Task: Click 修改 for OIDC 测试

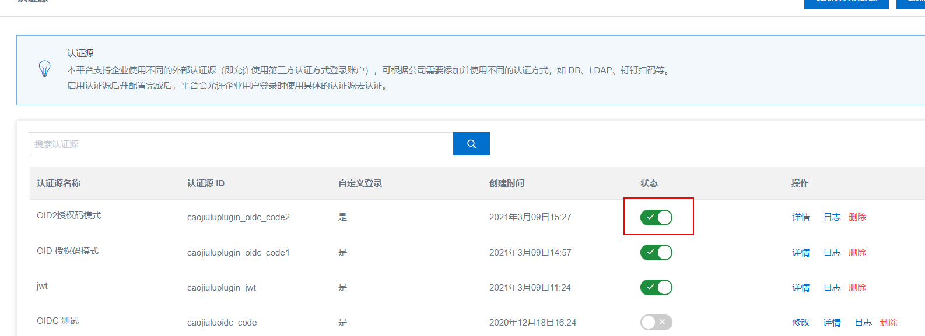Action: click(801, 323)
